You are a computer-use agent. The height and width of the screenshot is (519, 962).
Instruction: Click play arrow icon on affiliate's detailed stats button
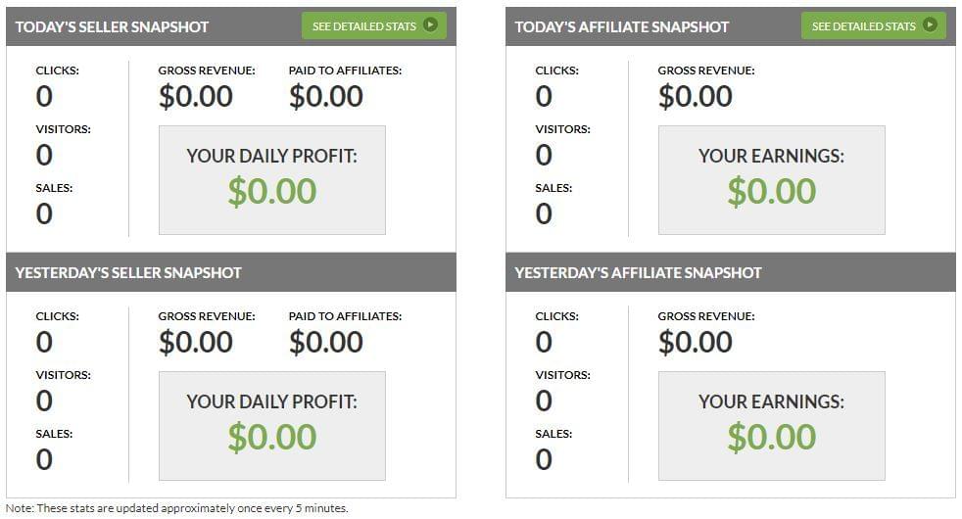[930, 25]
